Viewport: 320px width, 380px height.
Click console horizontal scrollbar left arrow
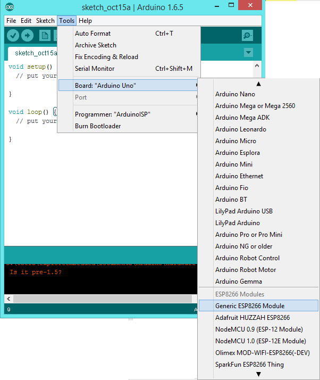tap(9, 299)
